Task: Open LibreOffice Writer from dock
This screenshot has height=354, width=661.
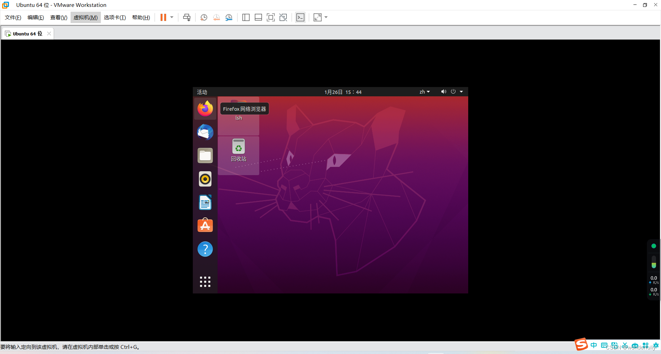Action: [x=205, y=202]
